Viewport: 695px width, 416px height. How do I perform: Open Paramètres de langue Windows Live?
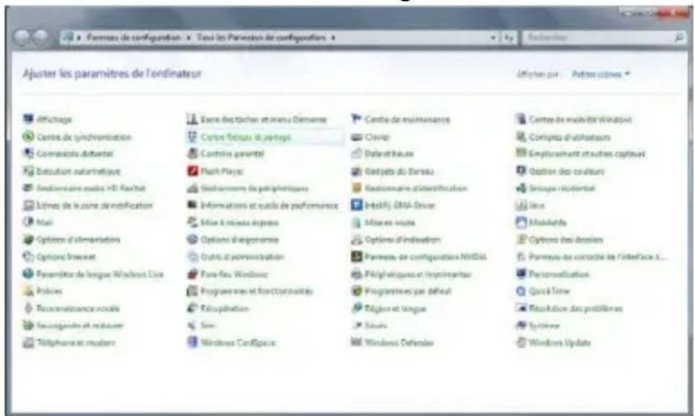coord(100,275)
